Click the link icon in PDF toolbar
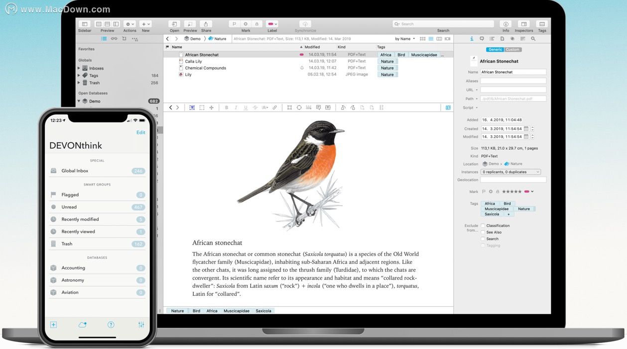627x349 pixels. (x=274, y=107)
